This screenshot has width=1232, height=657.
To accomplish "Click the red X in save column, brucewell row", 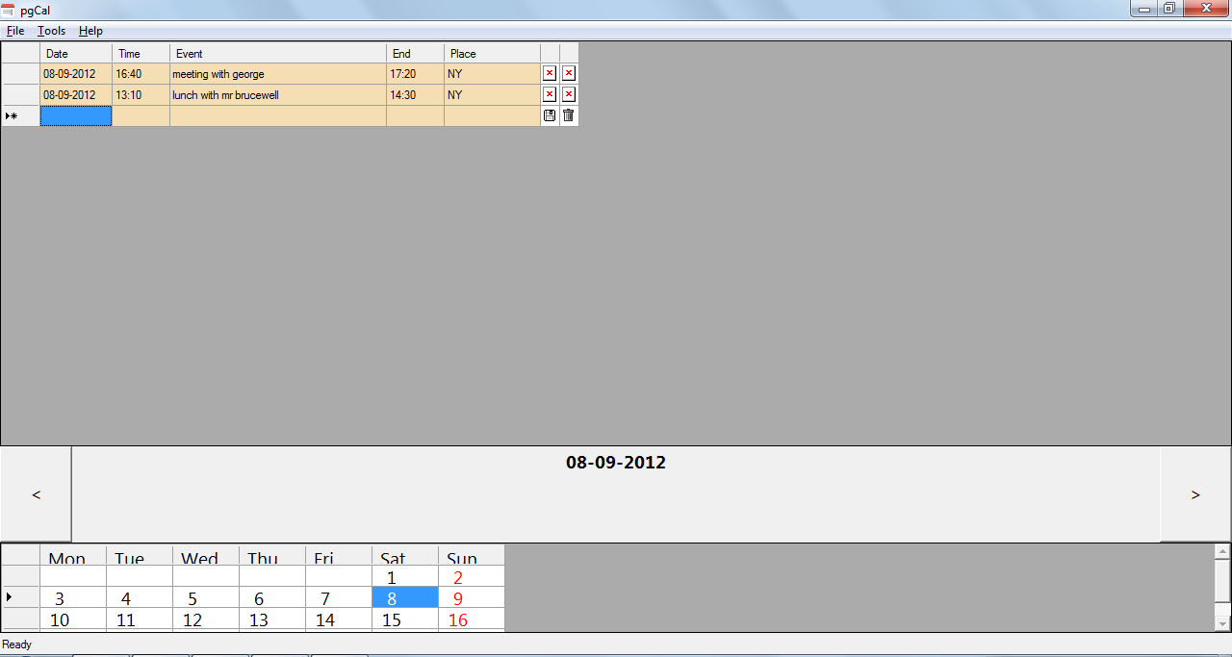I will 550,94.
